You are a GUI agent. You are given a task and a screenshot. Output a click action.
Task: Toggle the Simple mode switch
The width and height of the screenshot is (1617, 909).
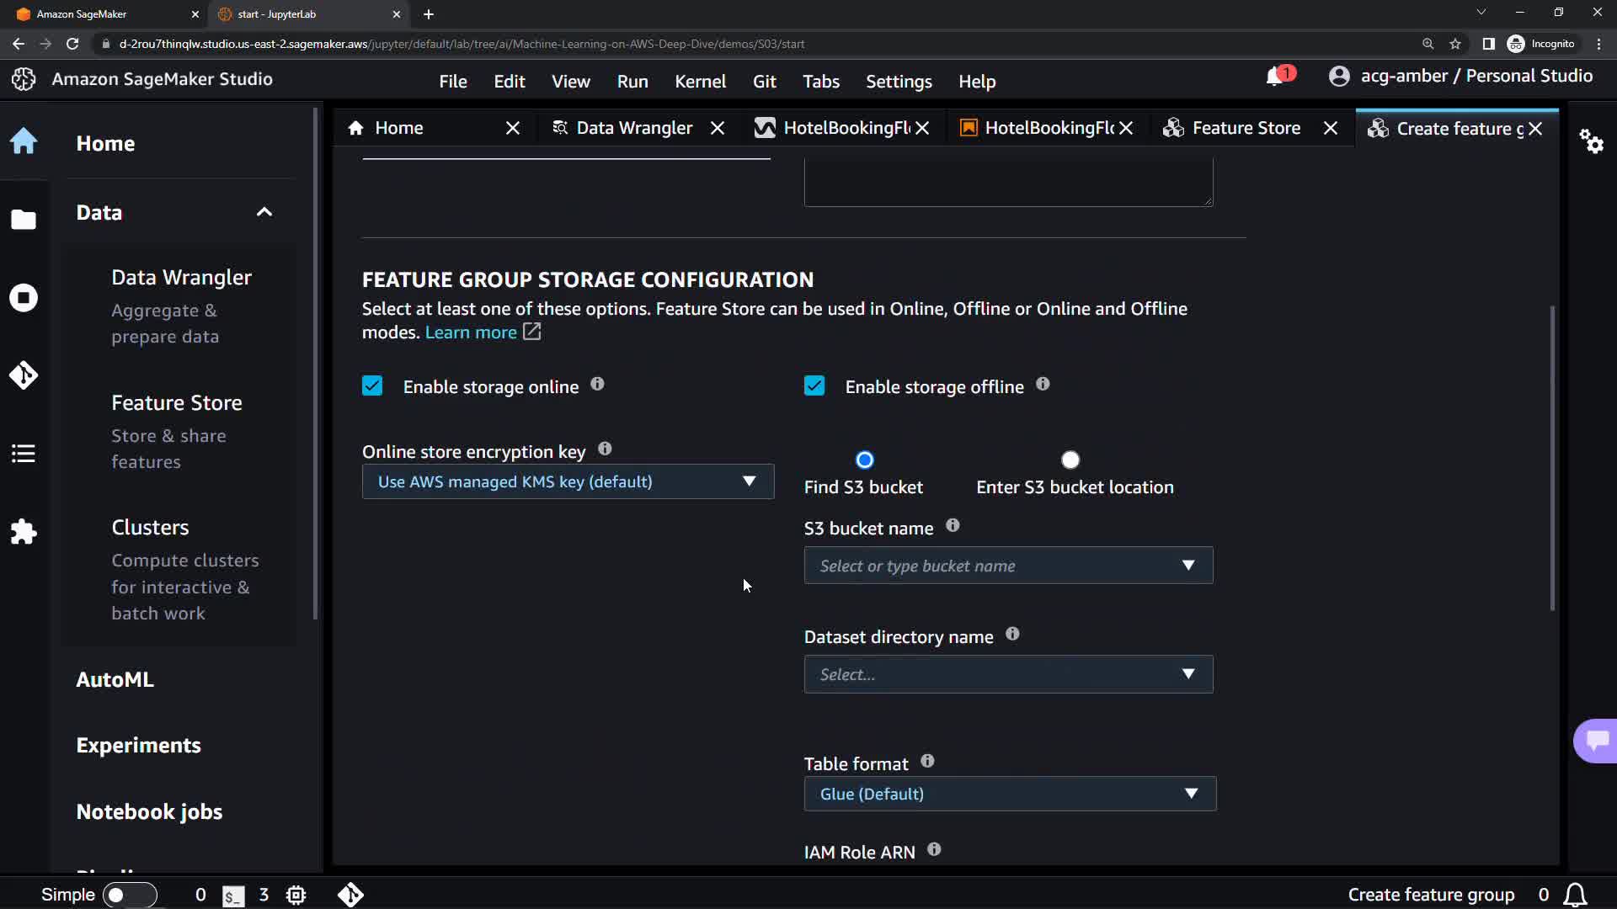pos(130,895)
